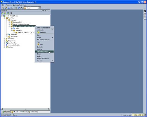
Task: Click the Procedures icon in tree
Action: coord(9,37)
